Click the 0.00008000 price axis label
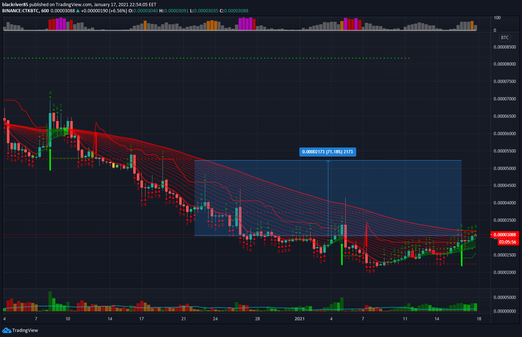 [505, 65]
